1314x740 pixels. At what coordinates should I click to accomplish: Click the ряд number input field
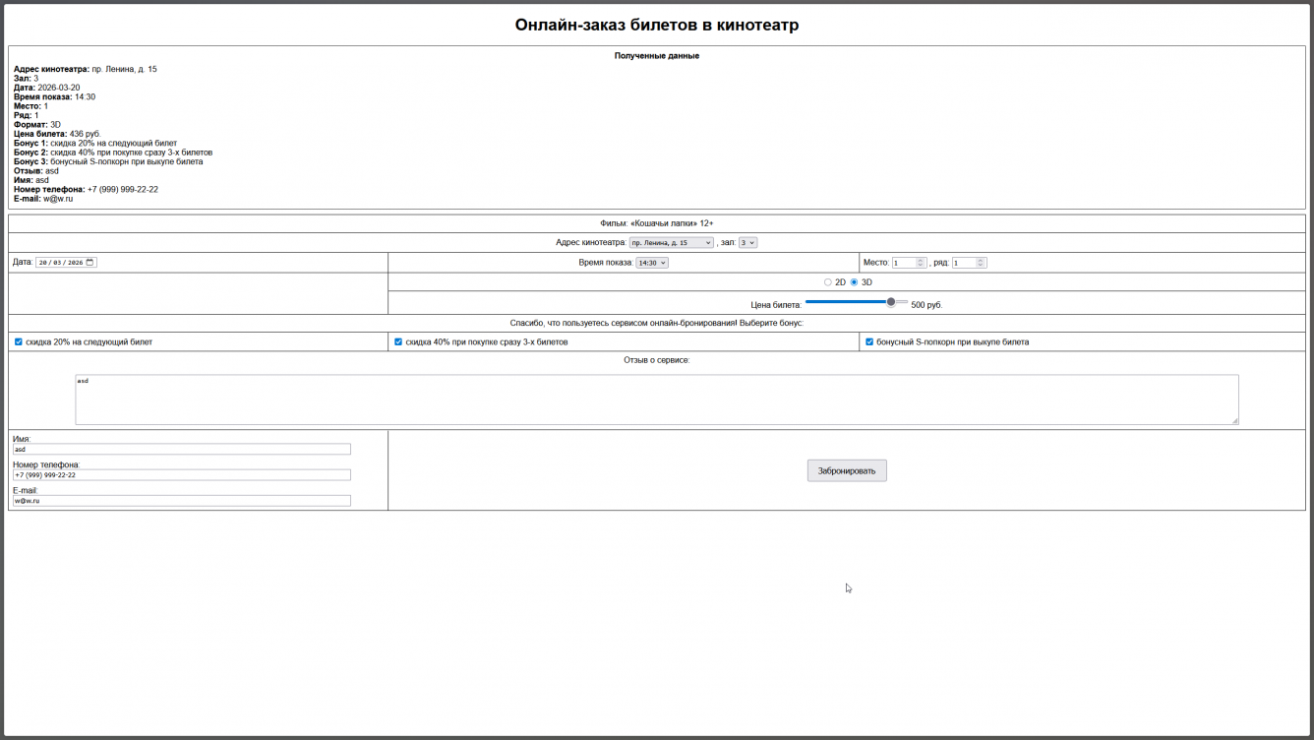[969, 263]
